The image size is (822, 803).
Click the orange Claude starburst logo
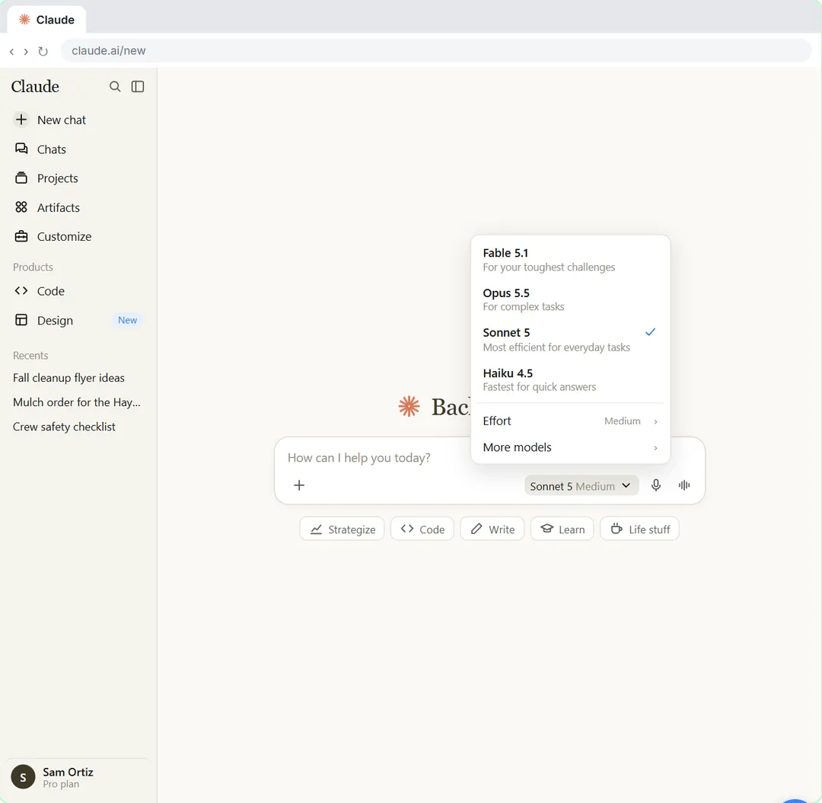(x=409, y=407)
